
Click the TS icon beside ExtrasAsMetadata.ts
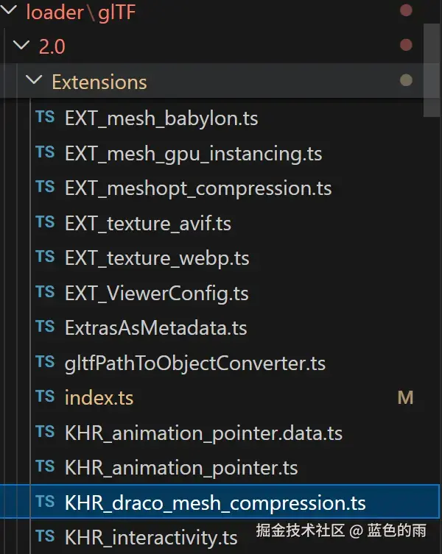tap(45, 328)
